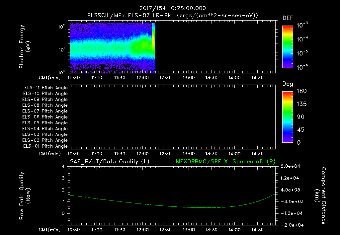Click the DEF spectrogram color scale bar

(288, 47)
